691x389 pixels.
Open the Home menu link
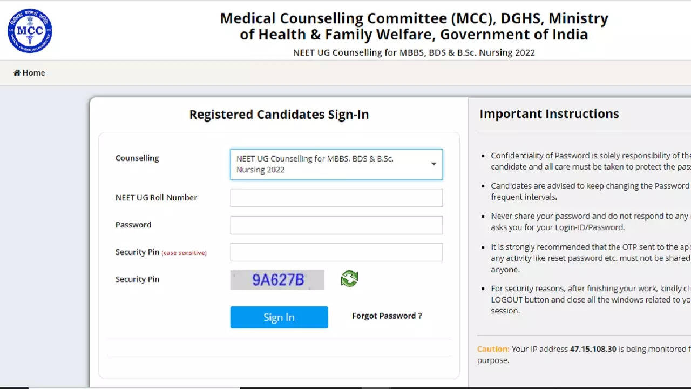33,73
